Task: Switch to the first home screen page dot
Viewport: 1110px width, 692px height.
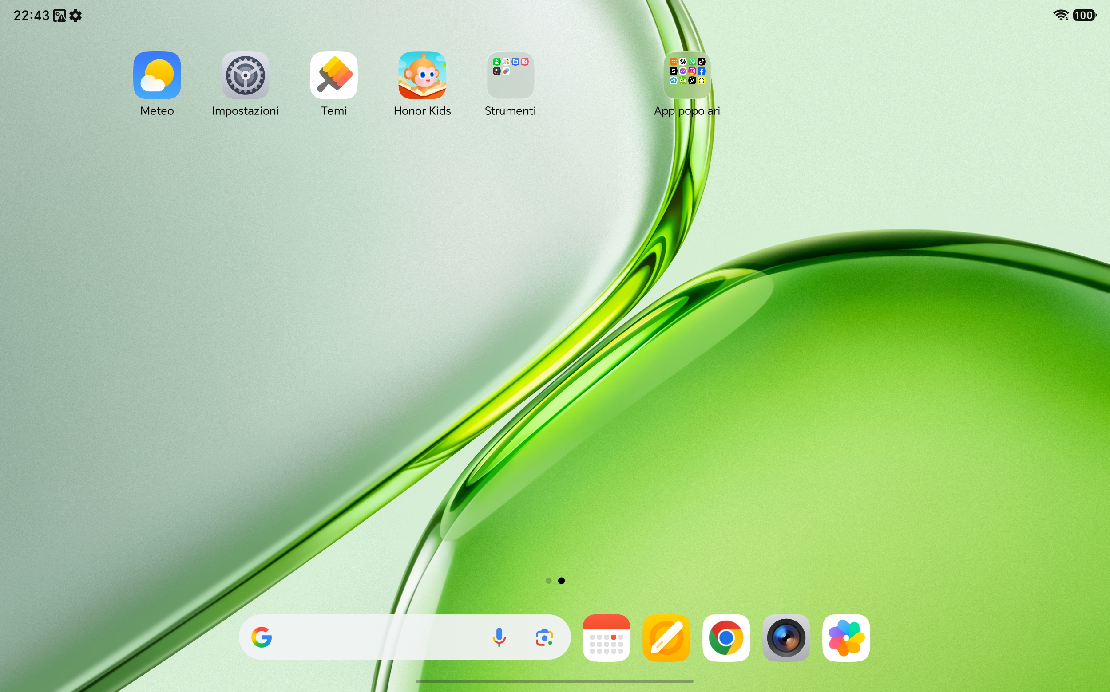Action: [x=548, y=581]
